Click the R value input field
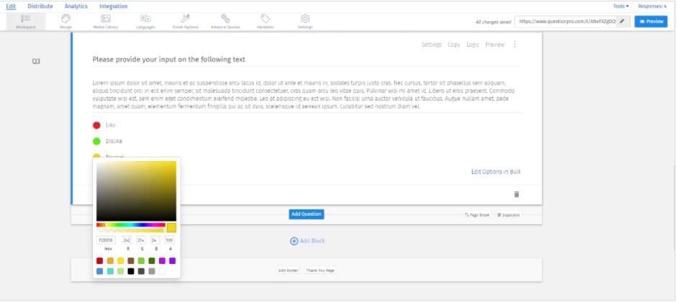 pos(127,240)
